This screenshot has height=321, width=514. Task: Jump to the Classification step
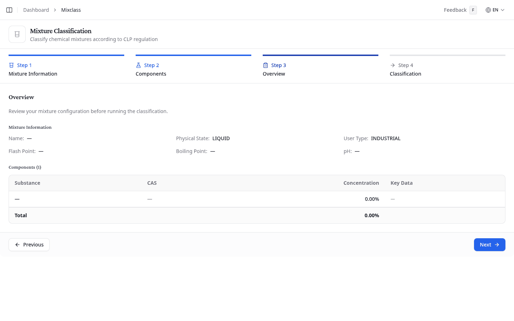405,74
